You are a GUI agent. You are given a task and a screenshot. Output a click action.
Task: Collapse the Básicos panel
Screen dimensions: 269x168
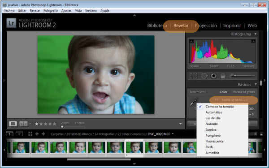(x=256, y=84)
